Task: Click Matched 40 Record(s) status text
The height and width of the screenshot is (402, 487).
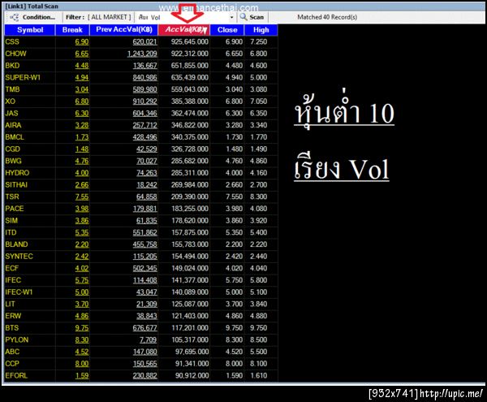Action: tap(327, 17)
